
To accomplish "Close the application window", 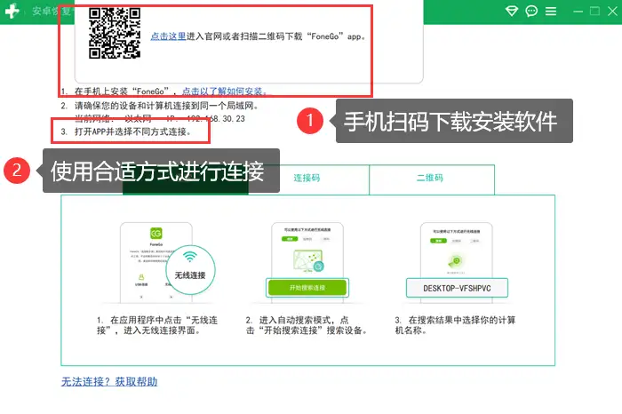I will [612, 11].
